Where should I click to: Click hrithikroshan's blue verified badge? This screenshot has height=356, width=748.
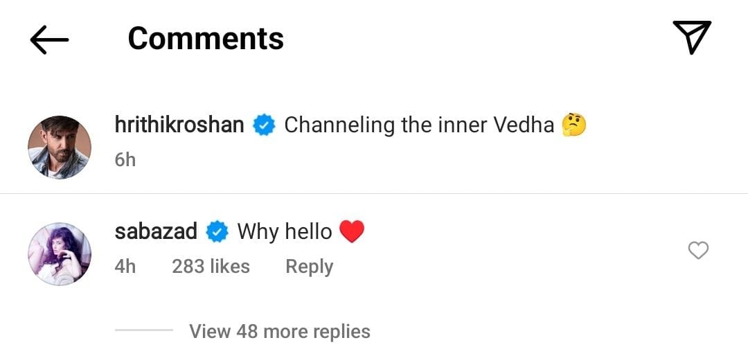pos(264,125)
